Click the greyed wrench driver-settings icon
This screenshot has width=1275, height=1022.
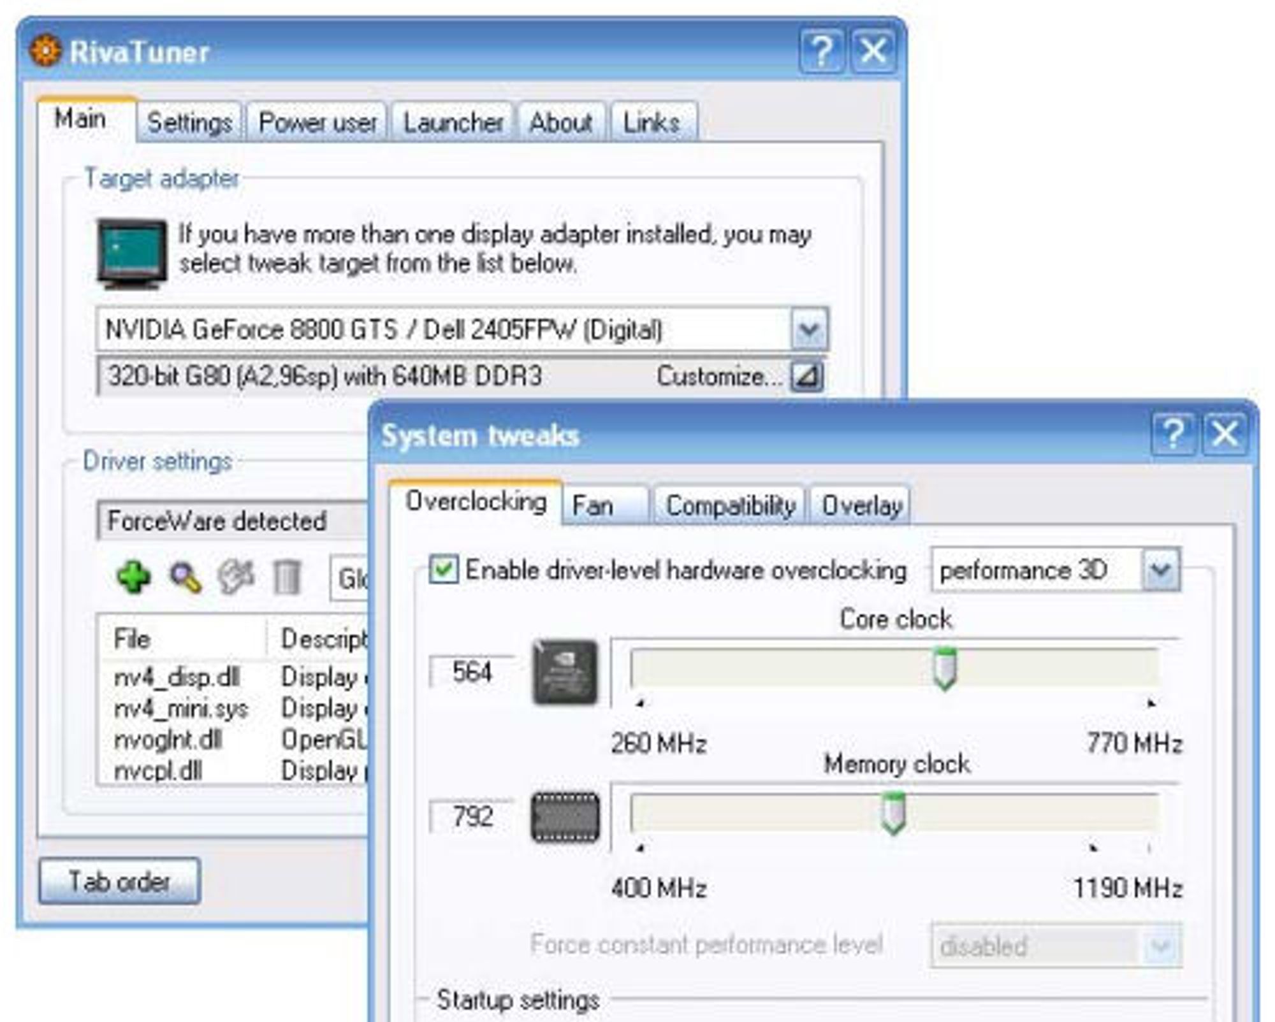click(236, 577)
